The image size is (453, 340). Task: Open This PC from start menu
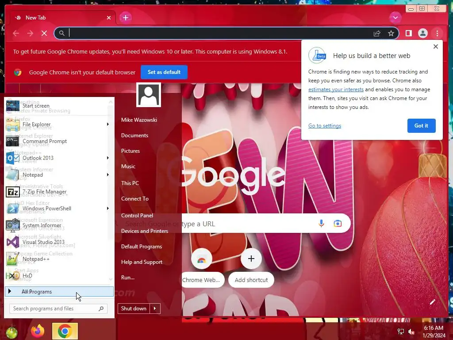[130, 183]
